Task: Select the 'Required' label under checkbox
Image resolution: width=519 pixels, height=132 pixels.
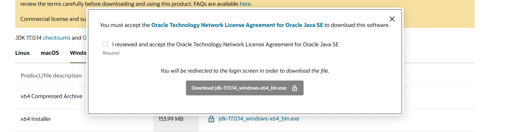Action: (111, 53)
